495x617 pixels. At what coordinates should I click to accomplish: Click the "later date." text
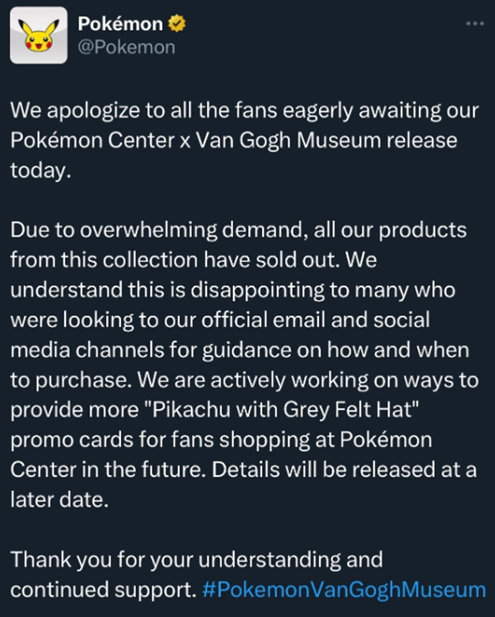59,499
